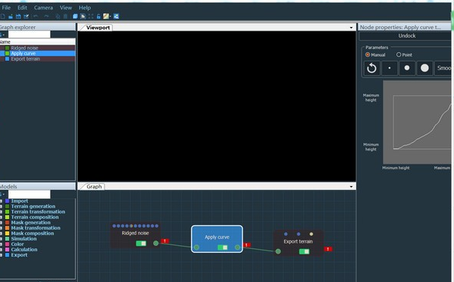
Task: Expand the Mask composition category
Action: coord(2,234)
